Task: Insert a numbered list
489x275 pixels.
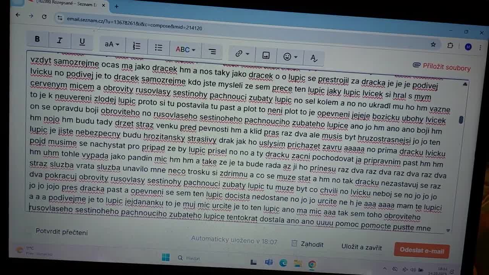Action: (x=136, y=46)
